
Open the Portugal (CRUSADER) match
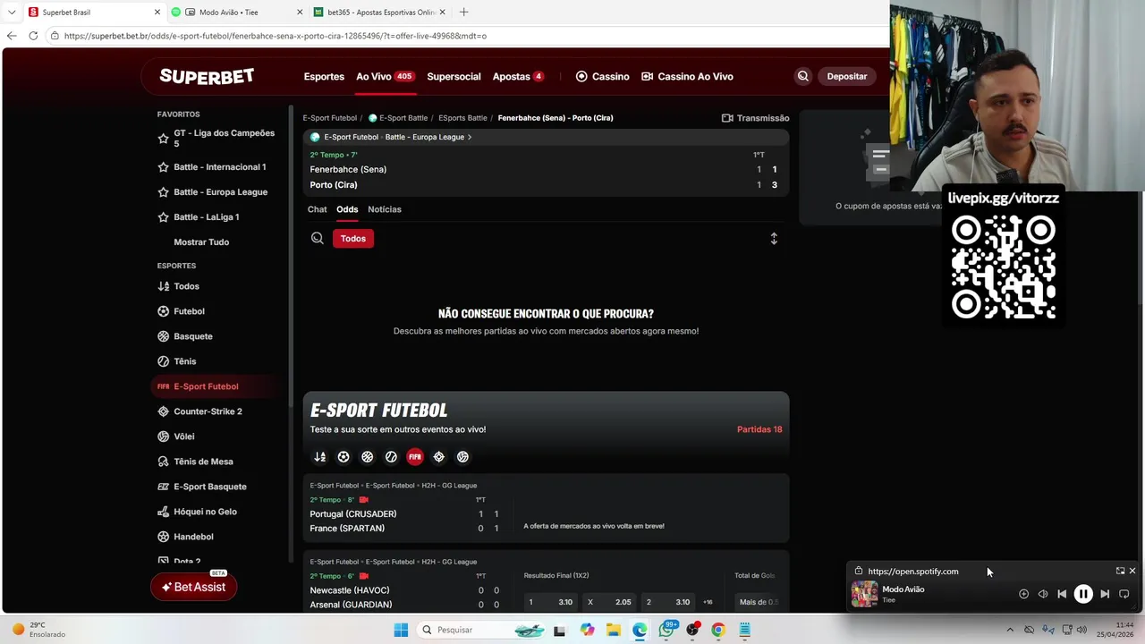pos(353,514)
